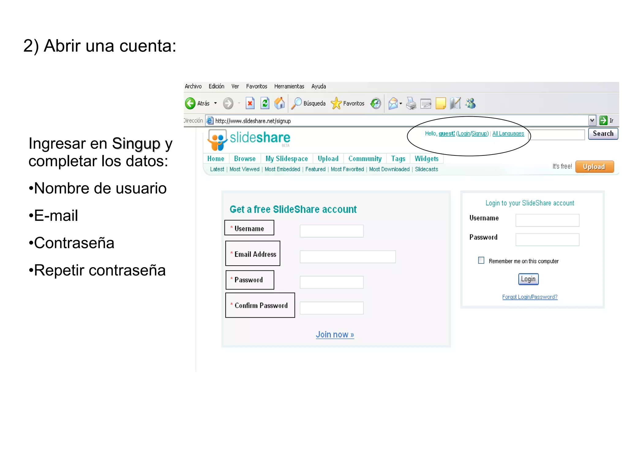
Task: Click the grey forward arrow icon
Action: coord(228,103)
